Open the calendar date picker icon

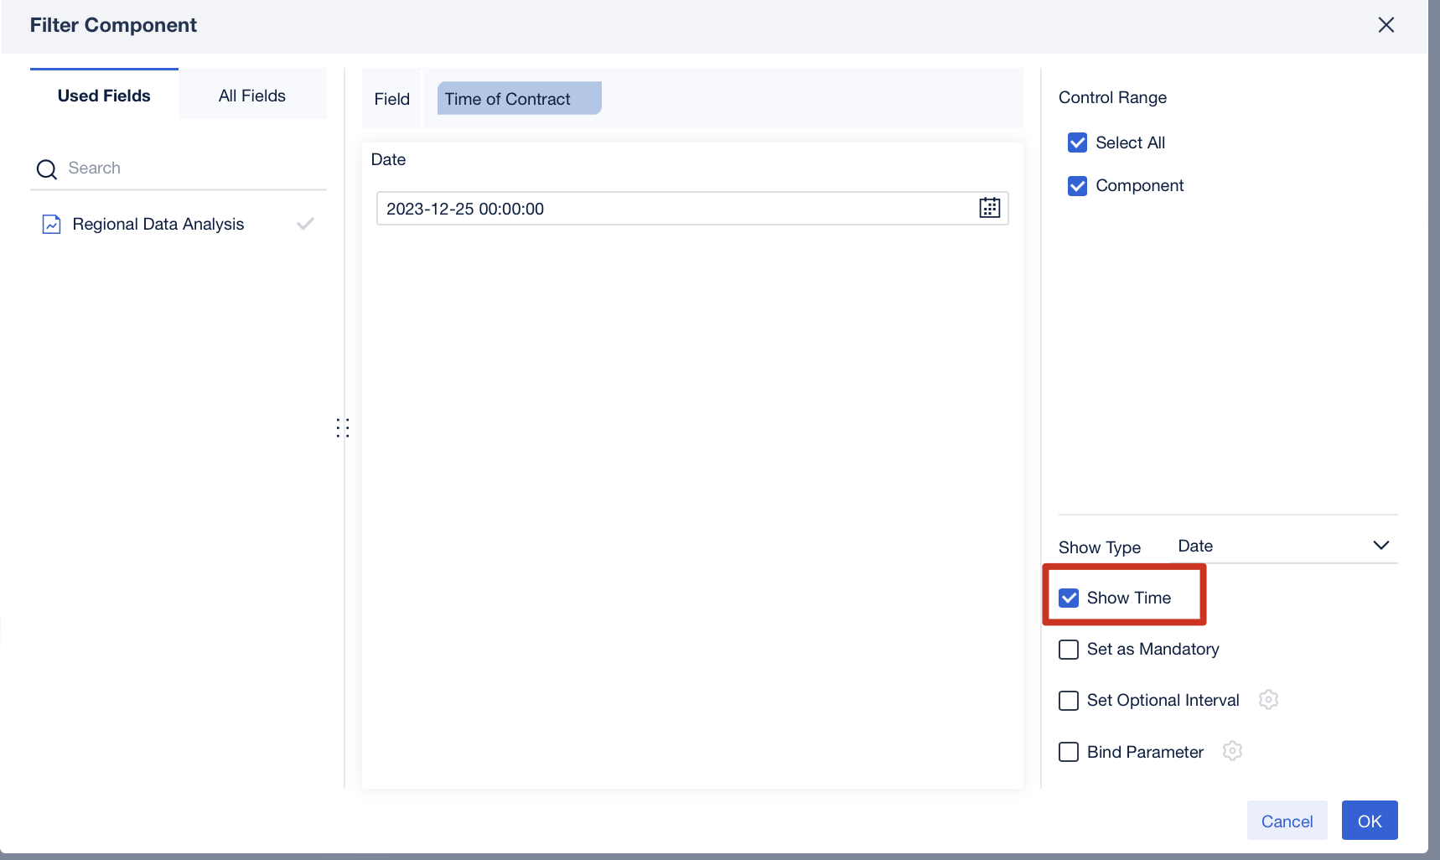[989, 208]
